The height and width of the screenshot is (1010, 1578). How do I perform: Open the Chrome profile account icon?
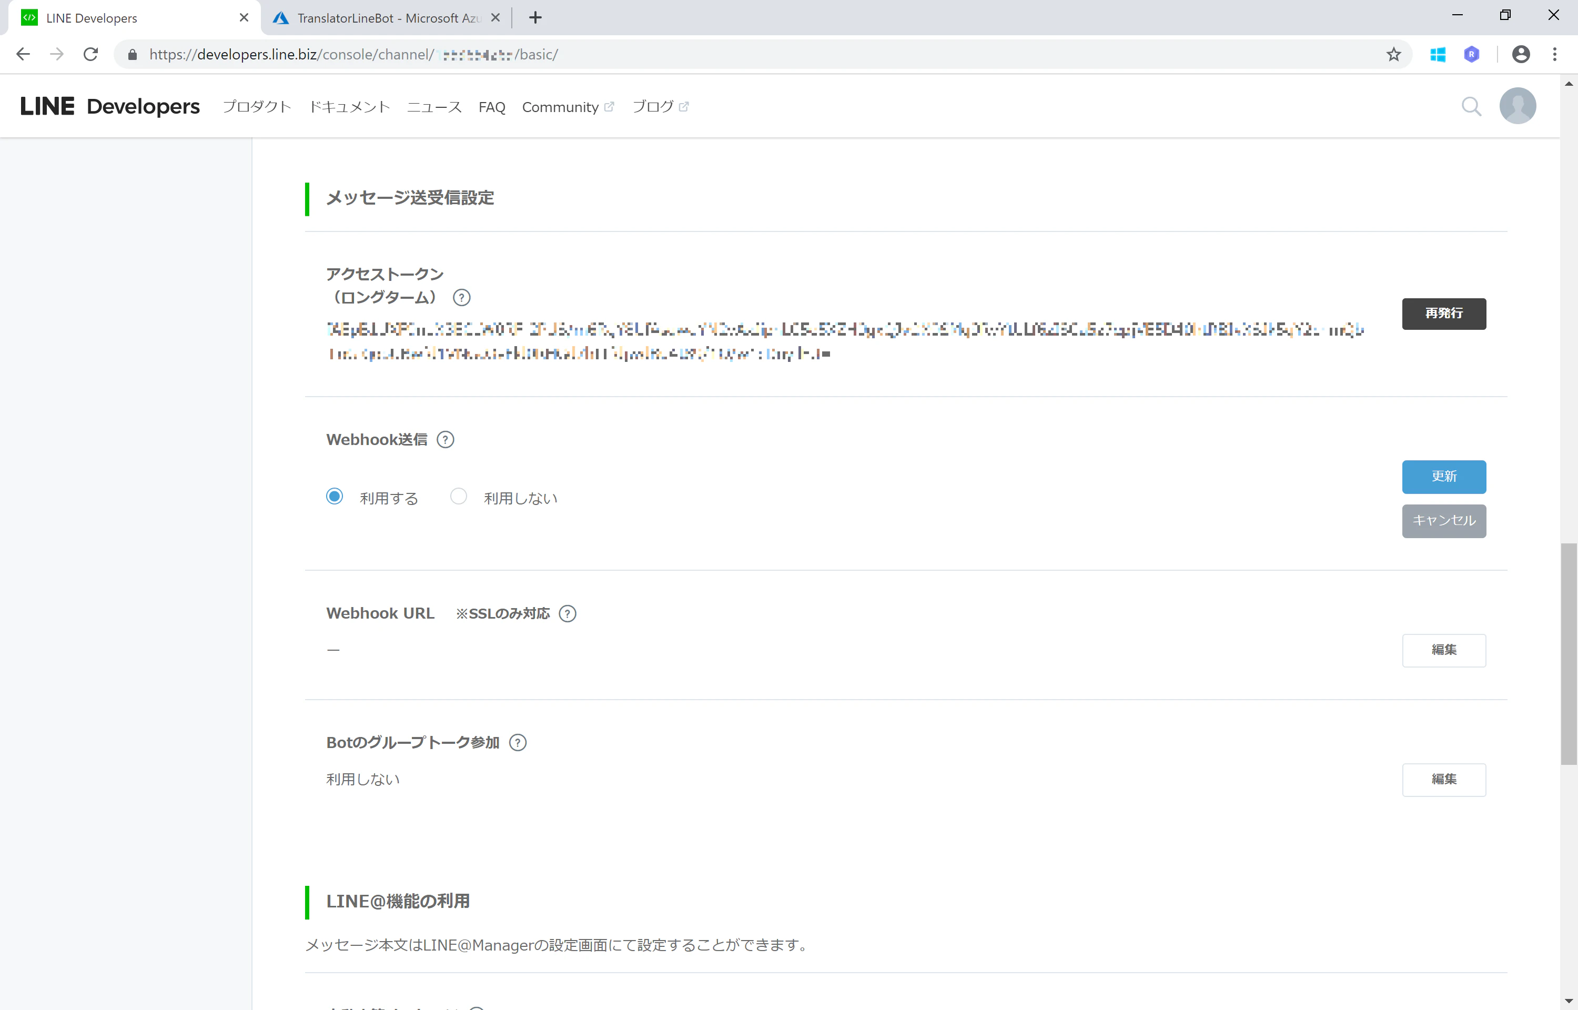(1521, 54)
